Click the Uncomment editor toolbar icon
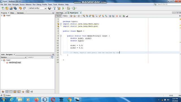Image resolution: width=181 pixels, height=102 pixels. click(127, 16)
